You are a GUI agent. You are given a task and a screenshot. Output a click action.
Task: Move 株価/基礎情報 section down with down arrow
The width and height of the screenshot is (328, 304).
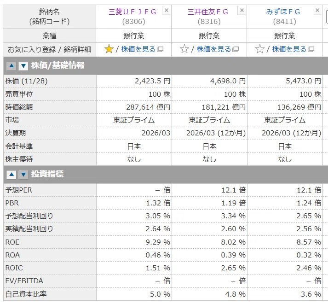tap(23, 66)
